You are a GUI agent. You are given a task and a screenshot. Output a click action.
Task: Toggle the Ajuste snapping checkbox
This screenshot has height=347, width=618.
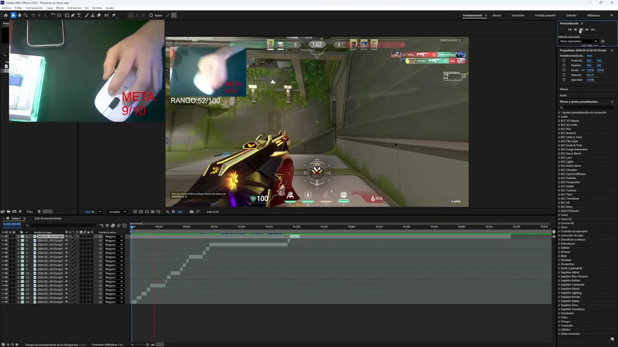click(x=151, y=15)
